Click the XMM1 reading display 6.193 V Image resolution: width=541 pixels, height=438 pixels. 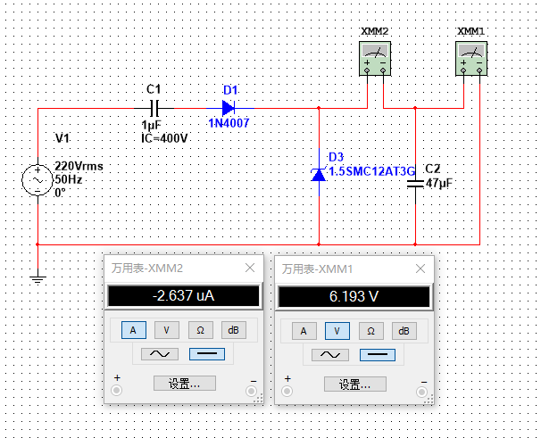pos(354,297)
